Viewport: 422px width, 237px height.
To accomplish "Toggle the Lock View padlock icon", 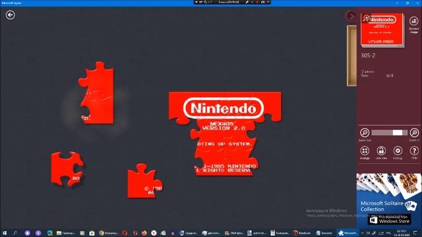I will tap(381, 151).
